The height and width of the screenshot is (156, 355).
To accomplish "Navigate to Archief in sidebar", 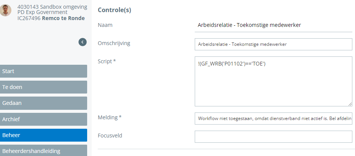I will coord(44,119).
